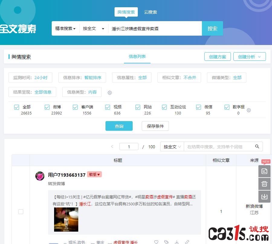Image resolution: width=272 pixels, height=244 pixels.
Task: Change 结果呈现 全部信息 filter
Action: (x=32, y=92)
